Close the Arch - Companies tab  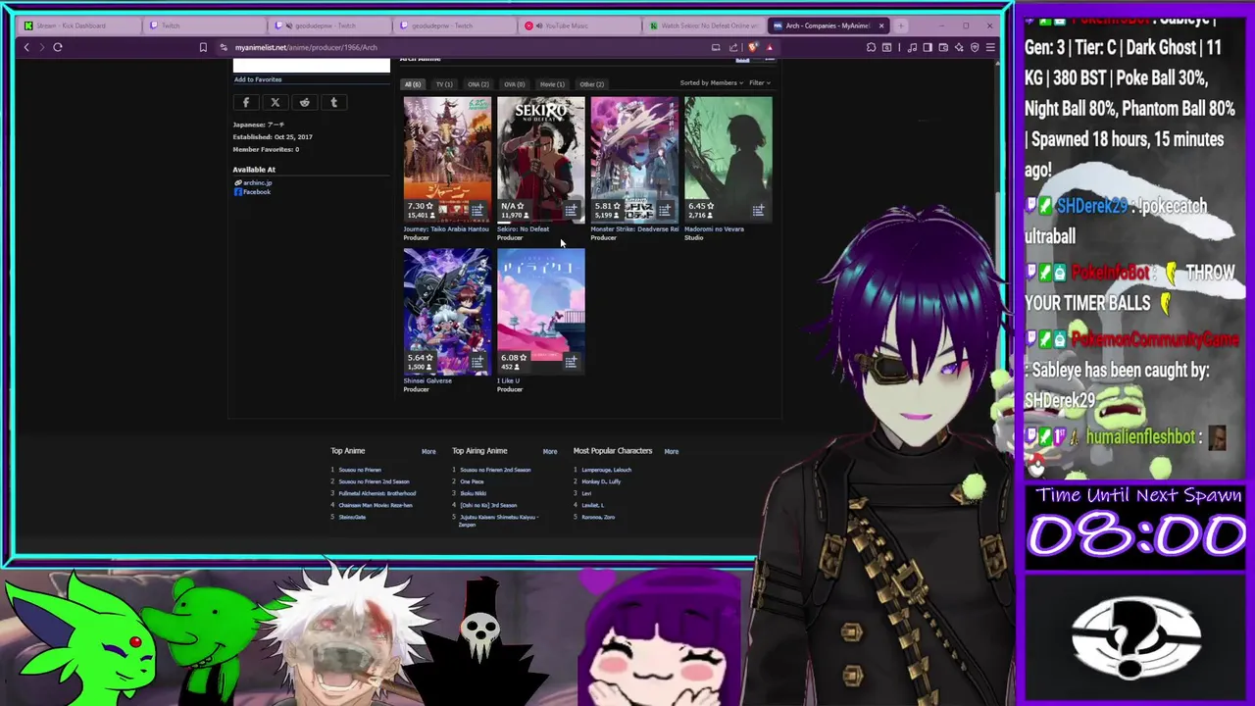click(x=881, y=25)
